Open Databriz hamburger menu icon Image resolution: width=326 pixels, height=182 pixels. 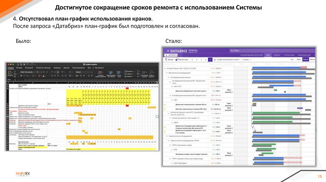168,51
